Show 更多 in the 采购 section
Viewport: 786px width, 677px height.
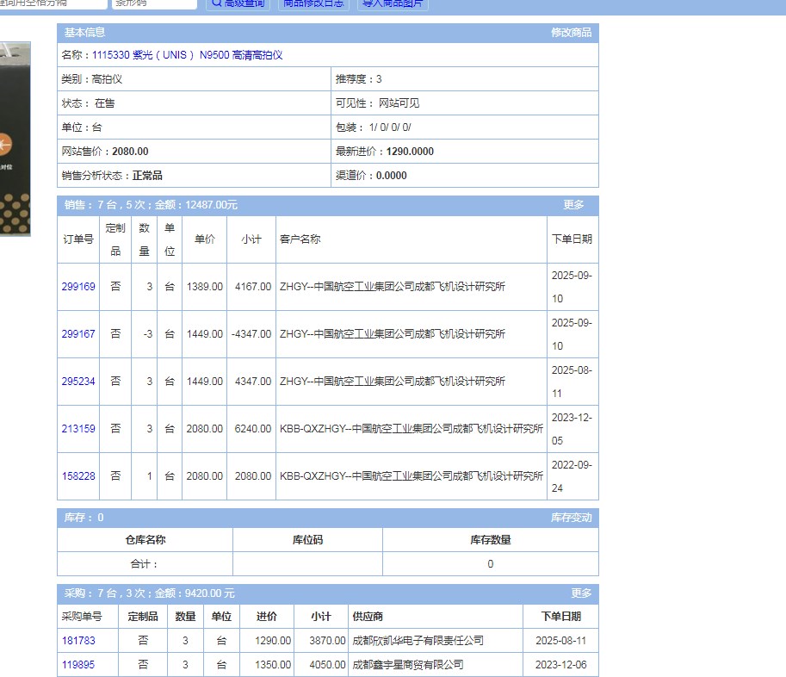(x=581, y=593)
